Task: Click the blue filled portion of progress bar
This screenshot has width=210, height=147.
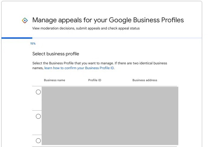Action: [x=17, y=38]
